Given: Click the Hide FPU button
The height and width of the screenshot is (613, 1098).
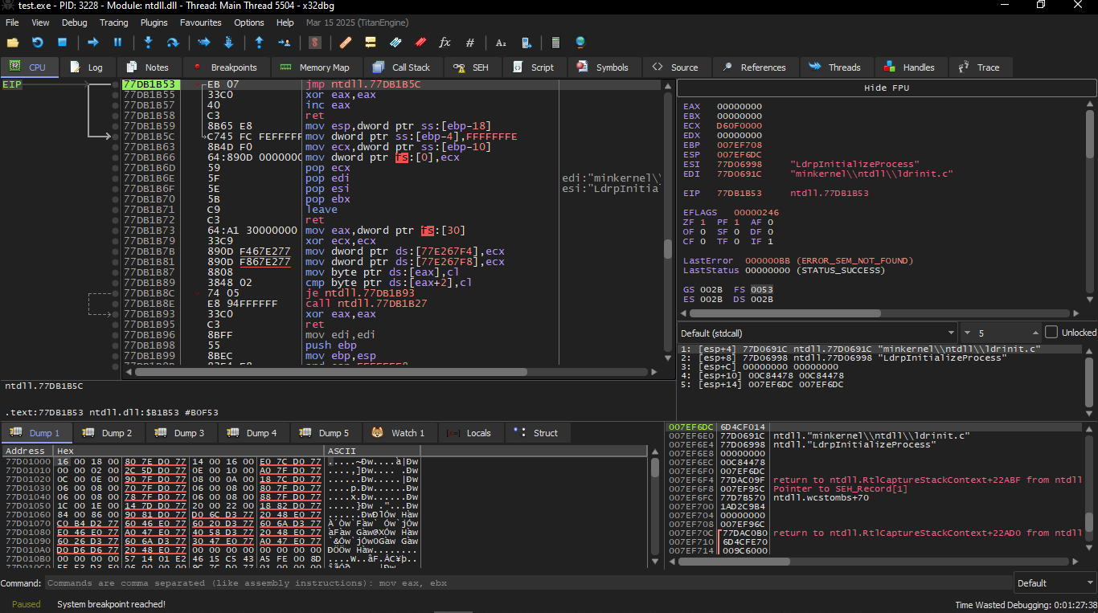Looking at the screenshot, I should [886, 88].
